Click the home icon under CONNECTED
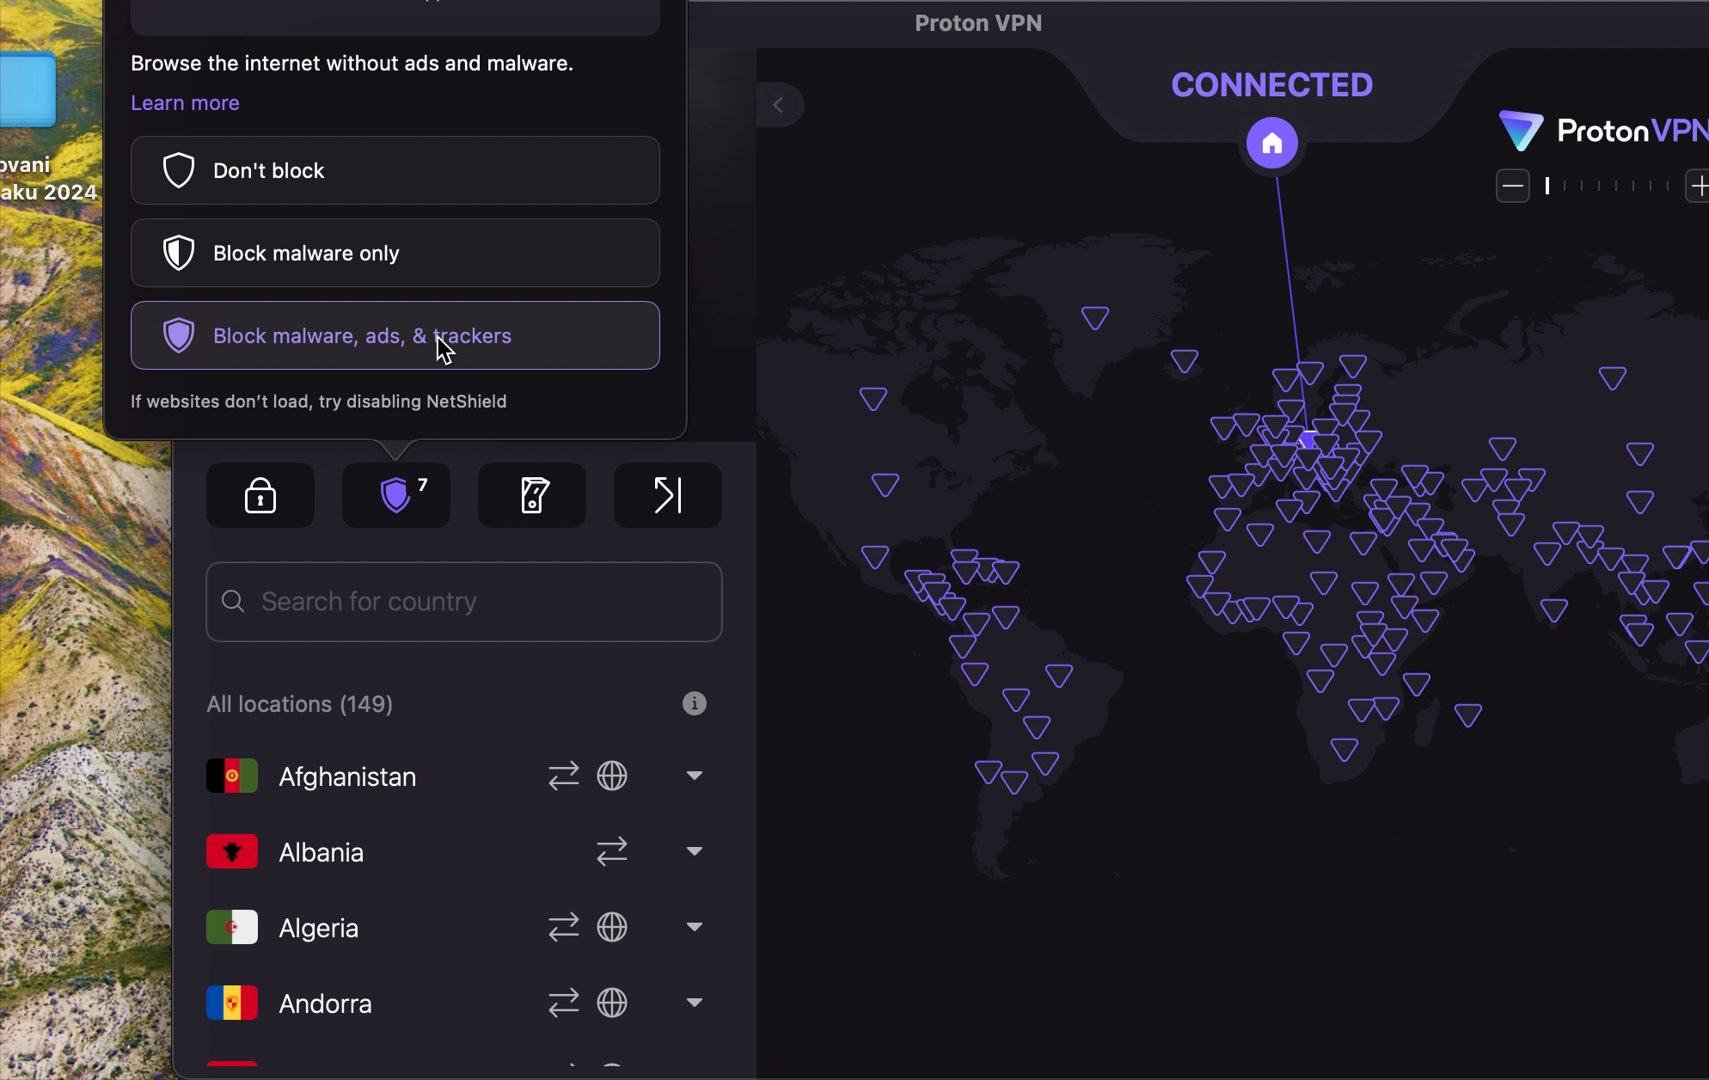Viewport: 1709px width, 1080px height. pyautogui.click(x=1272, y=143)
